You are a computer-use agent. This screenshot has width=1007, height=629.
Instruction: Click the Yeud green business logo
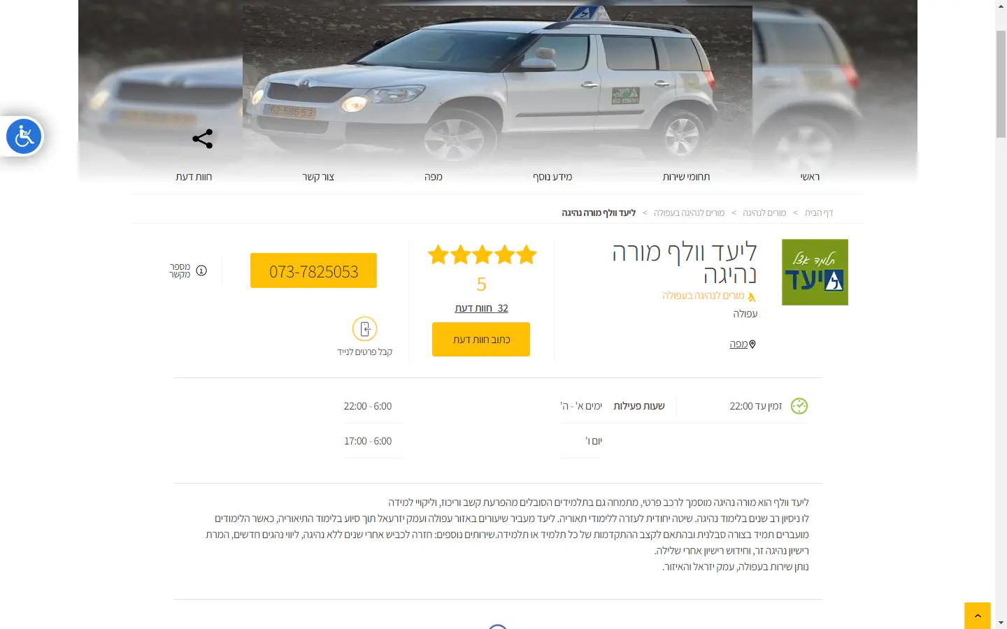pos(815,273)
